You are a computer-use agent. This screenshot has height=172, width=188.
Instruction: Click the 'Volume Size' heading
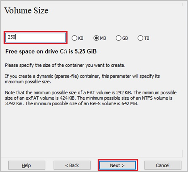pyautogui.click(x=27, y=10)
